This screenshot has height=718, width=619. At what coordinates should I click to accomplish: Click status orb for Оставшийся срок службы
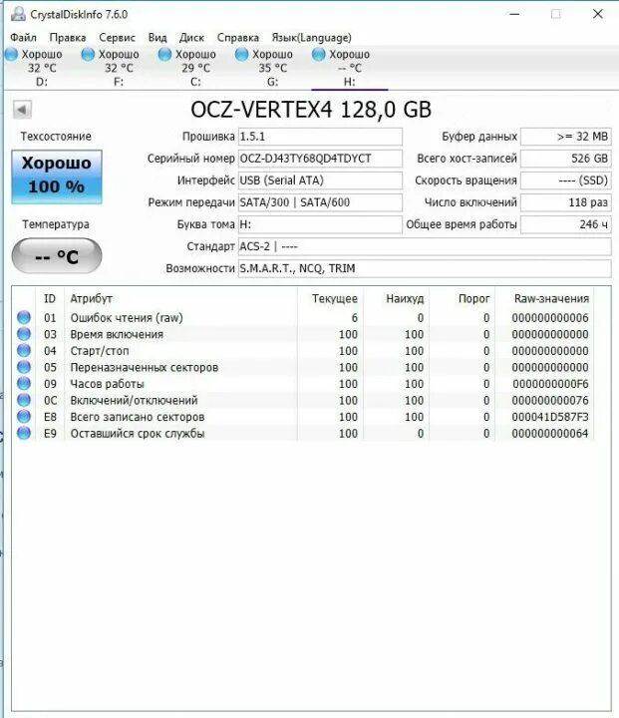point(24,433)
